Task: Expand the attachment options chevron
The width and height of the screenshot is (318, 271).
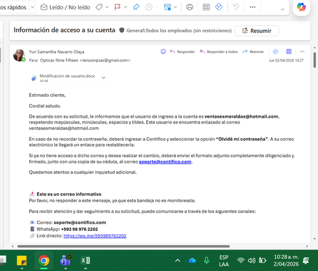Action: 104,78
